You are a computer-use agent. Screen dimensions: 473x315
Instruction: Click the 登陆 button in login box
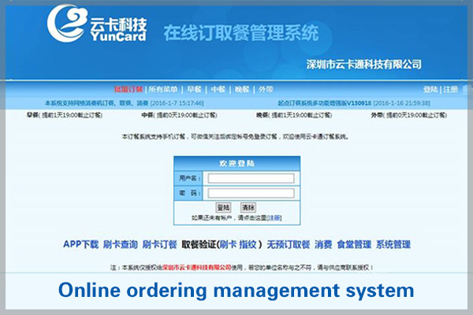(x=224, y=207)
